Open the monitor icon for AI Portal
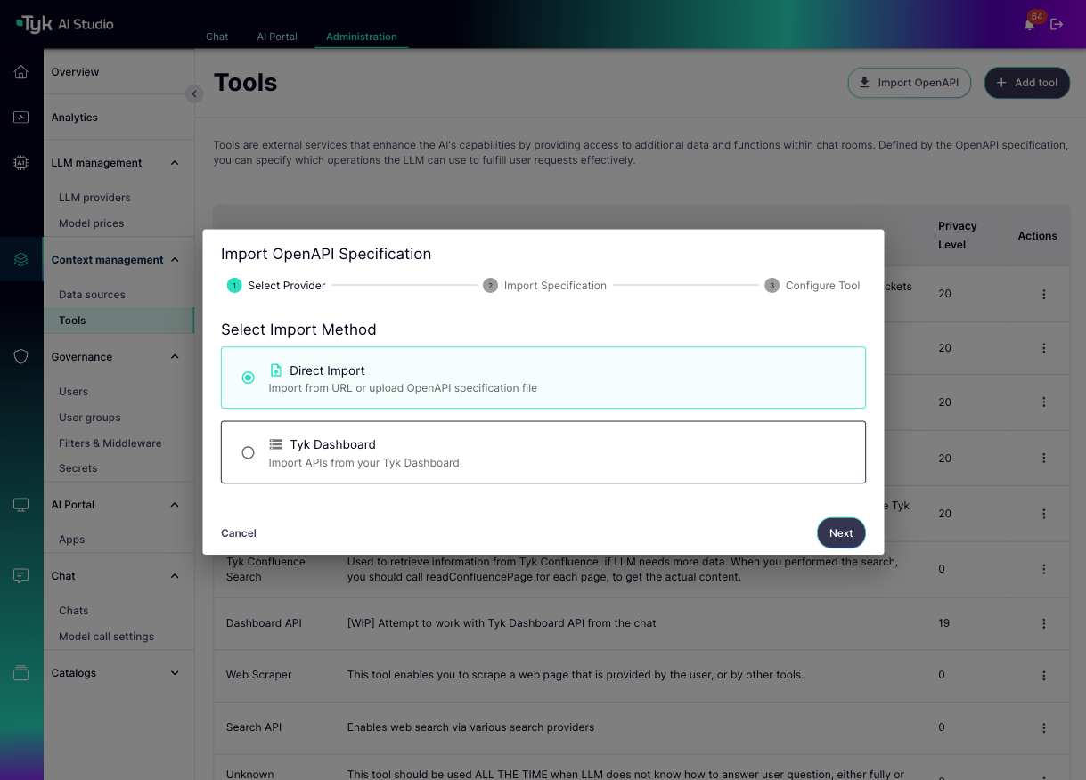The image size is (1086, 780). 20,504
